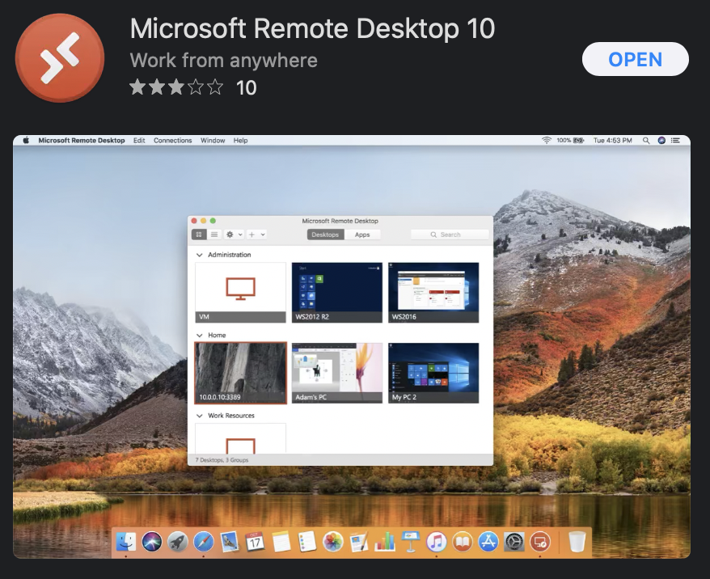Viewport: 710px width, 579px height.
Task: Open the Edit menu
Action: [139, 141]
